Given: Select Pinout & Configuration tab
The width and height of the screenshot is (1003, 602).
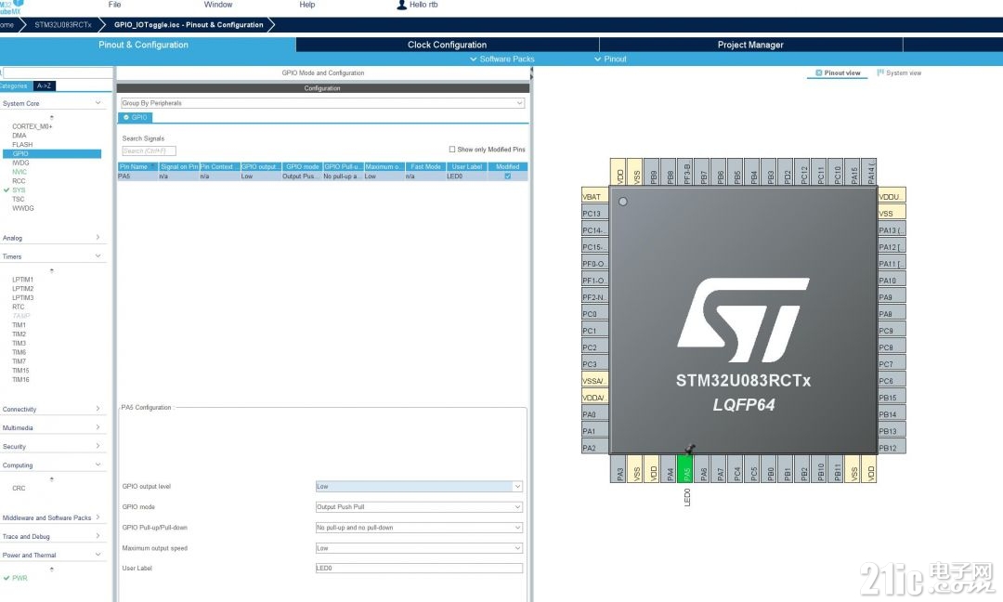Looking at the screenshot, I should [x=143, y=45].
